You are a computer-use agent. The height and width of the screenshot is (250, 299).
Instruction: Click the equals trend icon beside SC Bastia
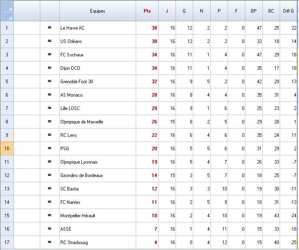click(x=50, y=189)
